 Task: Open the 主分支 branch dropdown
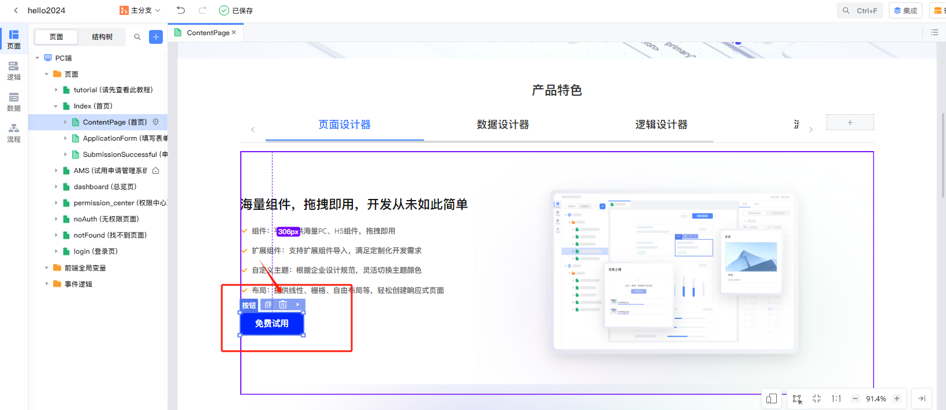[x=140, y=10]
